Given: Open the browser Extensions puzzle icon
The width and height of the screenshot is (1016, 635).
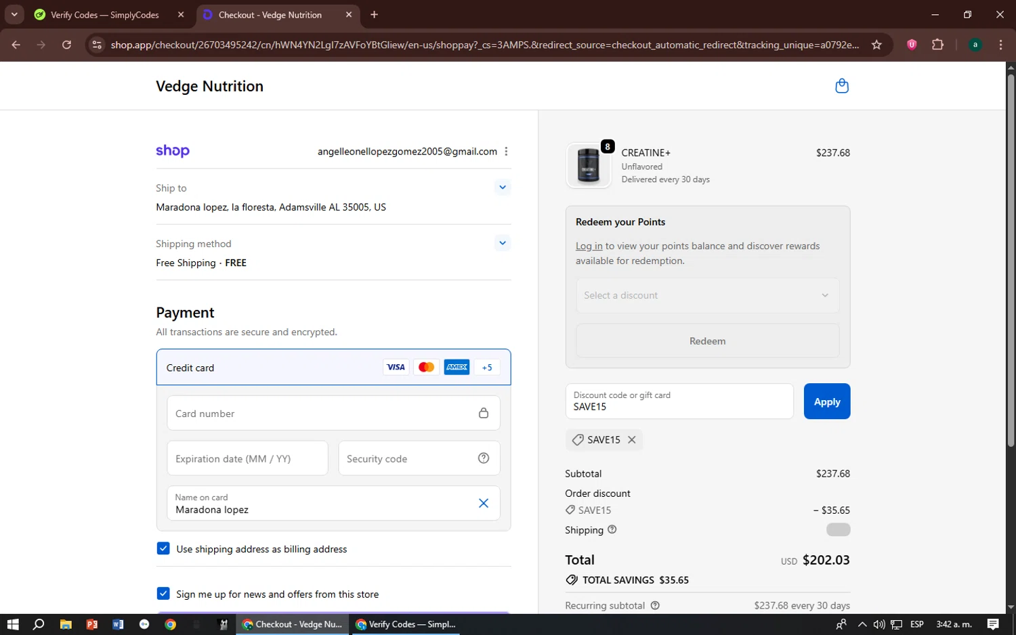Looking at the screenshot, I should [937, 45].
